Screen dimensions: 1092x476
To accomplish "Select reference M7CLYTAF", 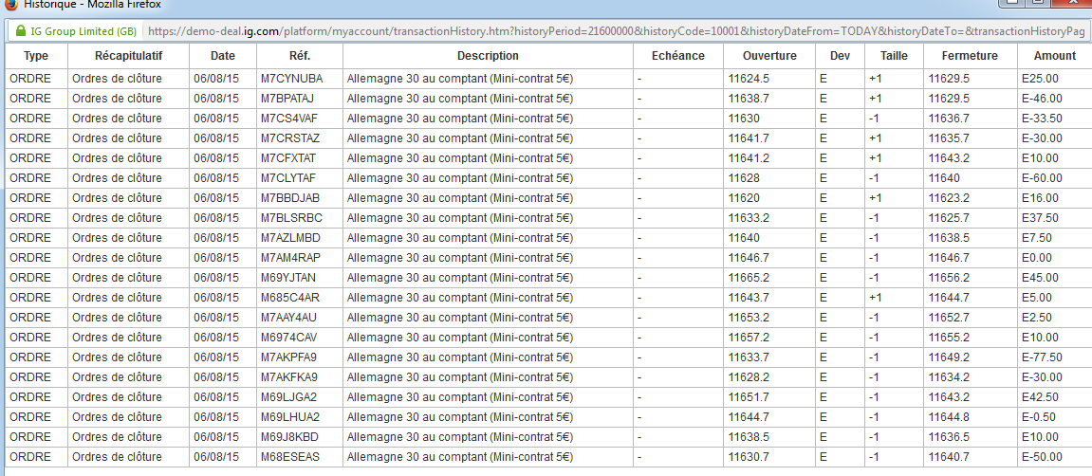I will 289,178.
